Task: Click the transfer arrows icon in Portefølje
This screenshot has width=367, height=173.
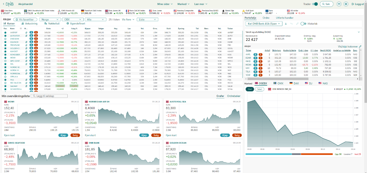Action: [x=292, y=24]
